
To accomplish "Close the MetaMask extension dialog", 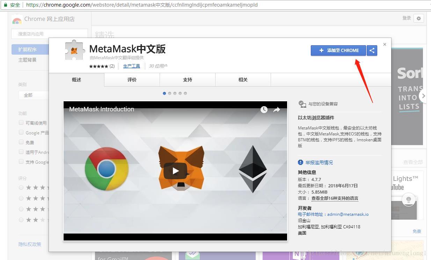I will [x=385, y=45].
